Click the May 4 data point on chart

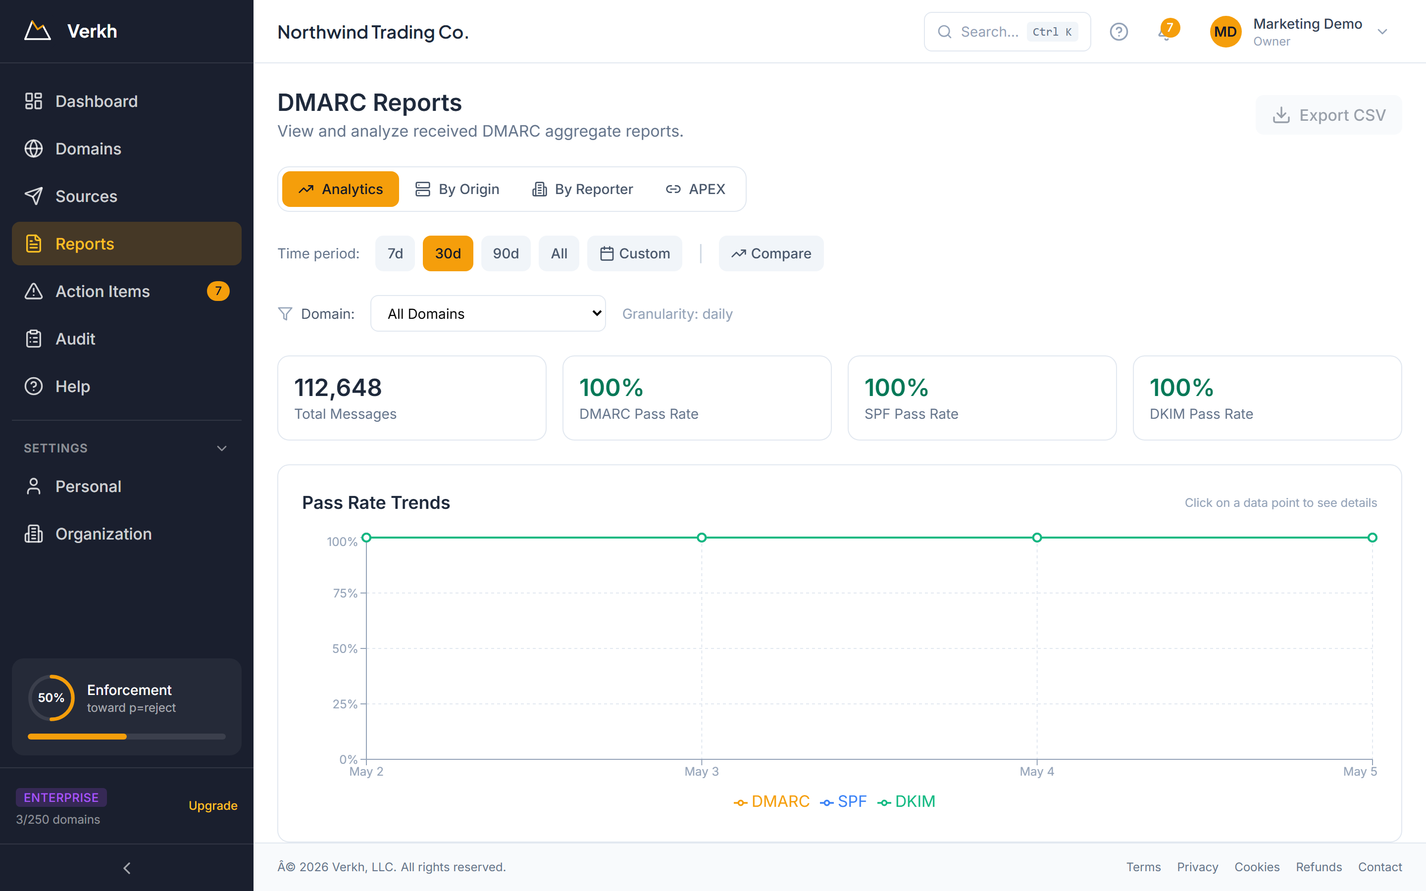coord(1037,538)
